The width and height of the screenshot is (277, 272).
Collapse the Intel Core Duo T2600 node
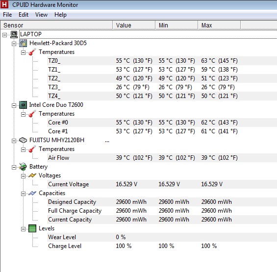tap(14, 106)
